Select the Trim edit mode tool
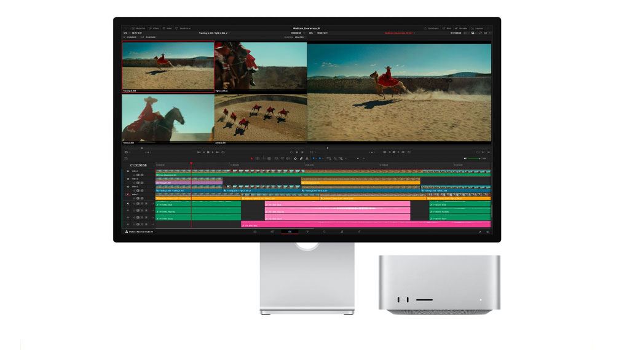This screenshot has width=627, height=350. click(x=258, y=158)
